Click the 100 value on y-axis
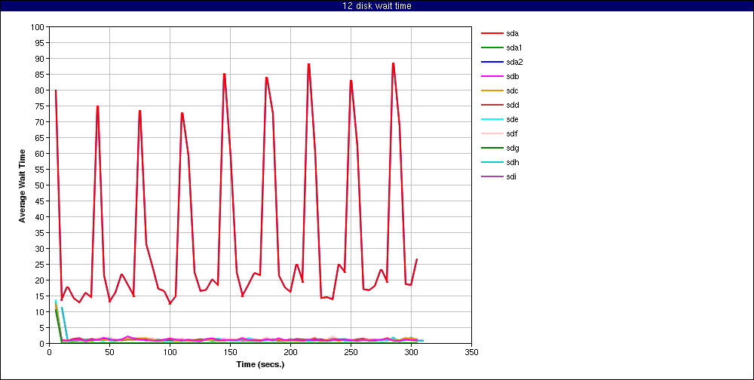 pos(39,27)
